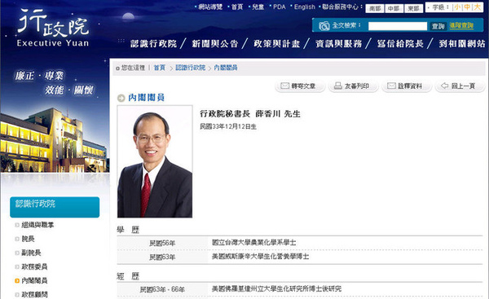Click 美國佛羅里達州立大學生化研究所博士後研究 text
Viewport: 489px width, 299px height.
point(276,288)
